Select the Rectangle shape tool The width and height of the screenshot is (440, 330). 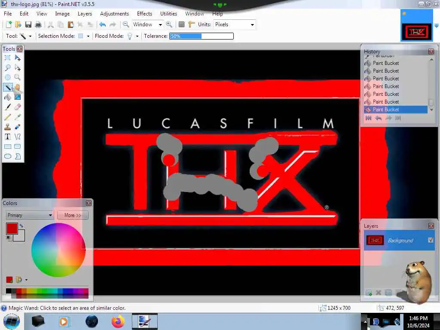(8, 147)
